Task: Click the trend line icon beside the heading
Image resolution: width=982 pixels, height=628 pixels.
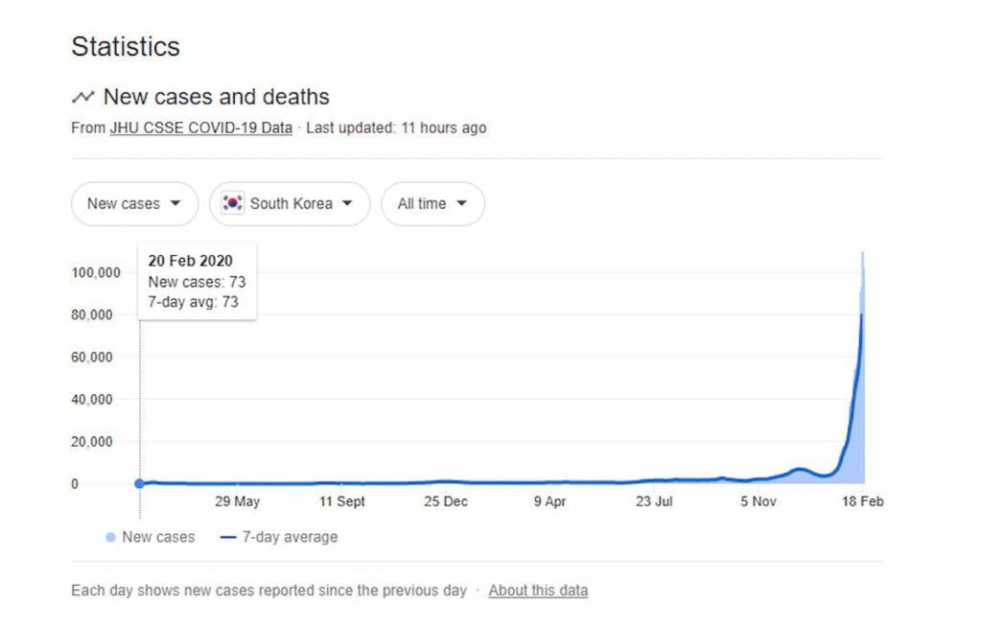Action: tap(82, 97)
